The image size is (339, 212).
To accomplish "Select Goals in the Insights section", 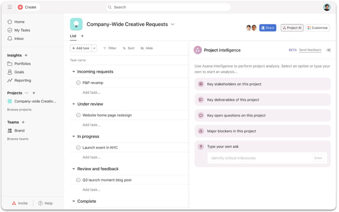I will 19,72.
